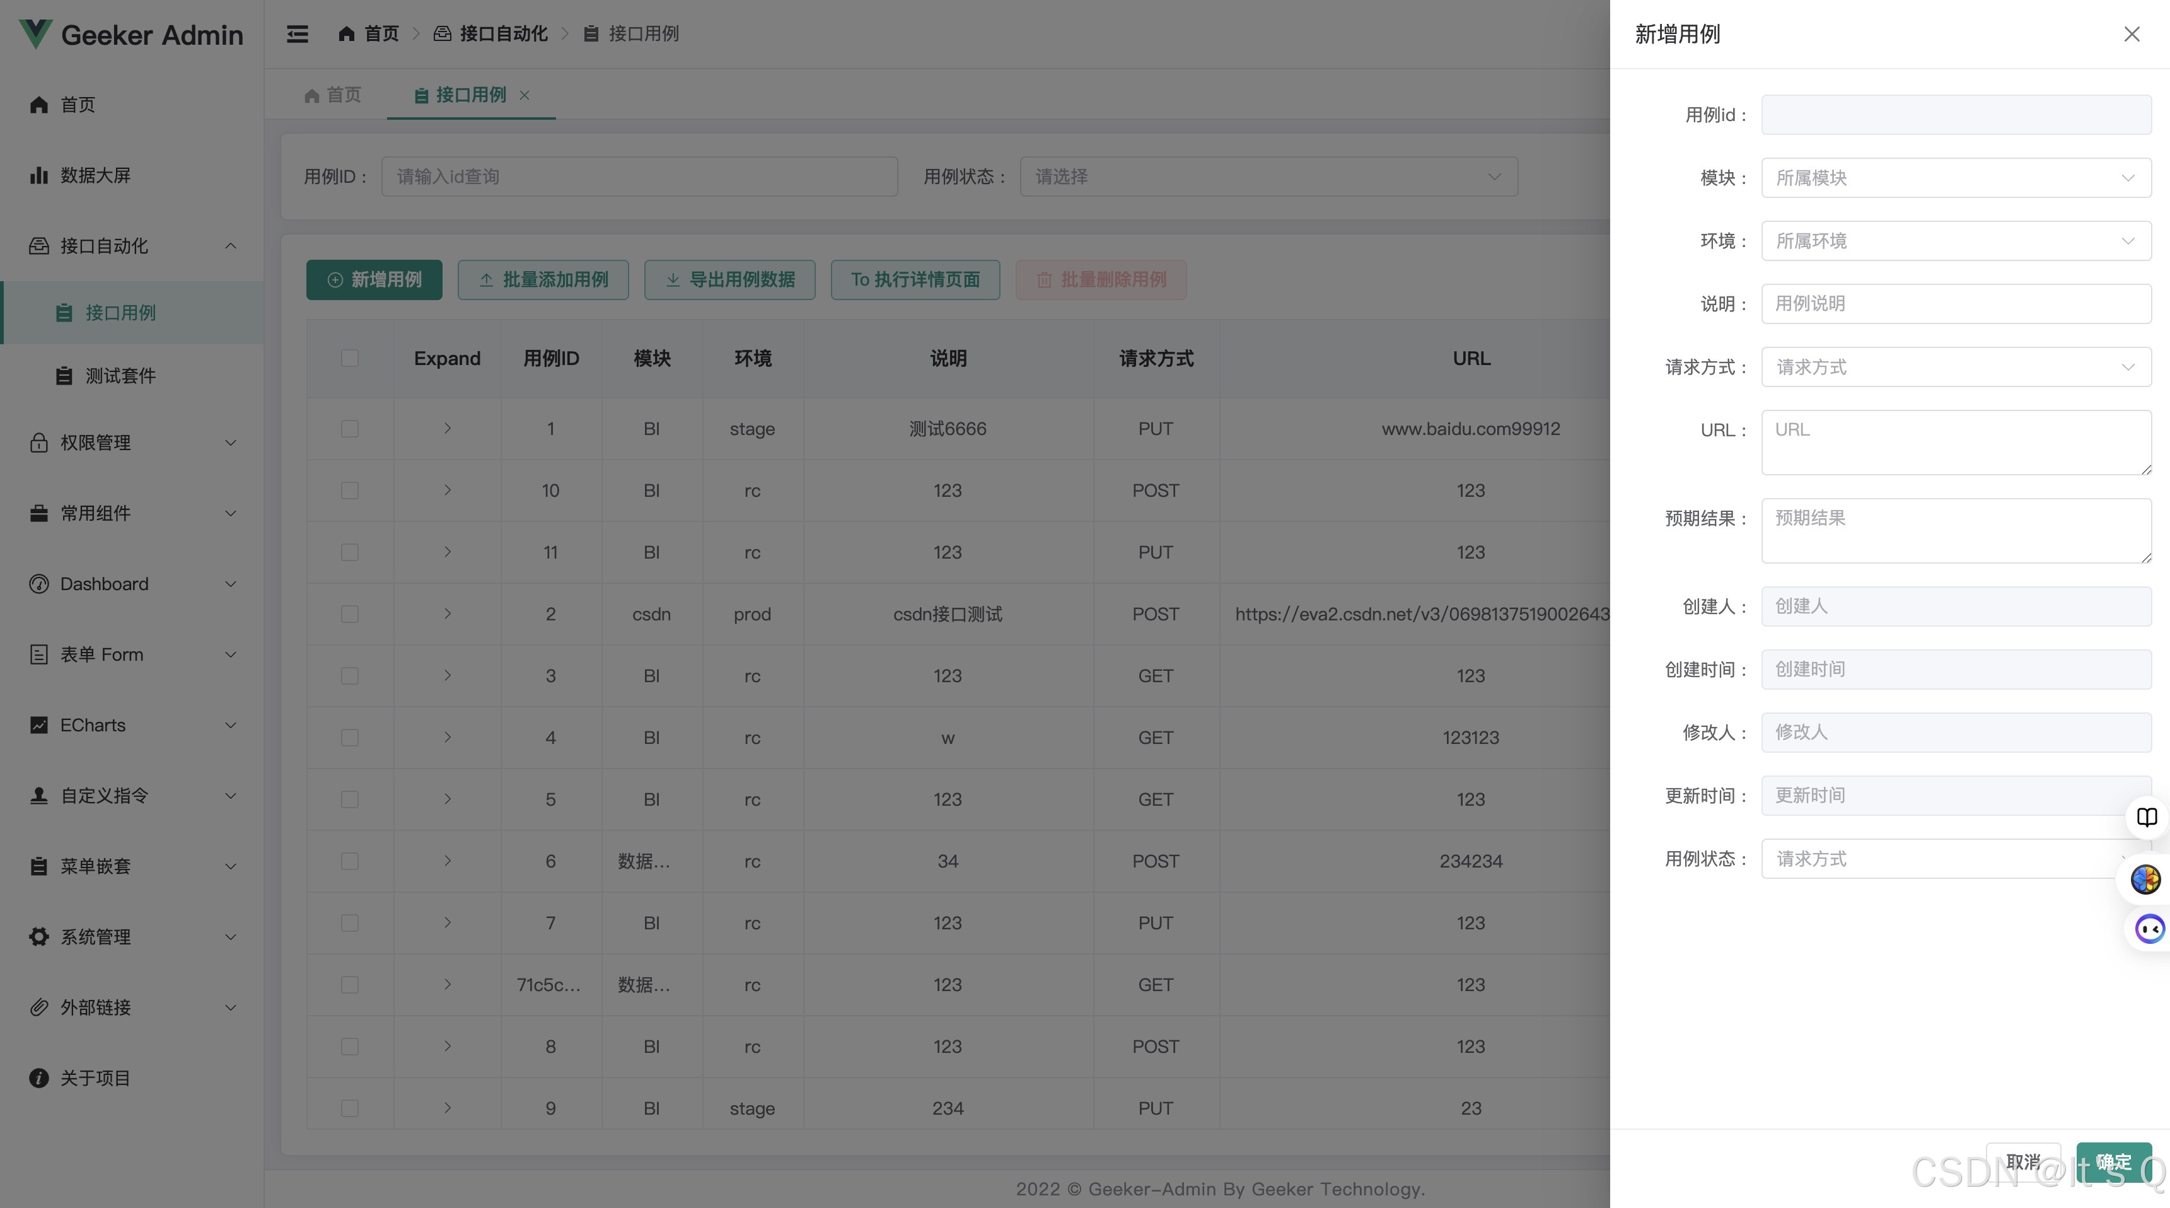Switch to the 首页 tab
Screen dimensions: 2170x1208
click(333, 95)
